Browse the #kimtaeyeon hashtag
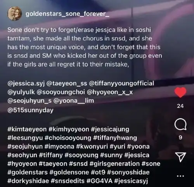 [27, 129]
